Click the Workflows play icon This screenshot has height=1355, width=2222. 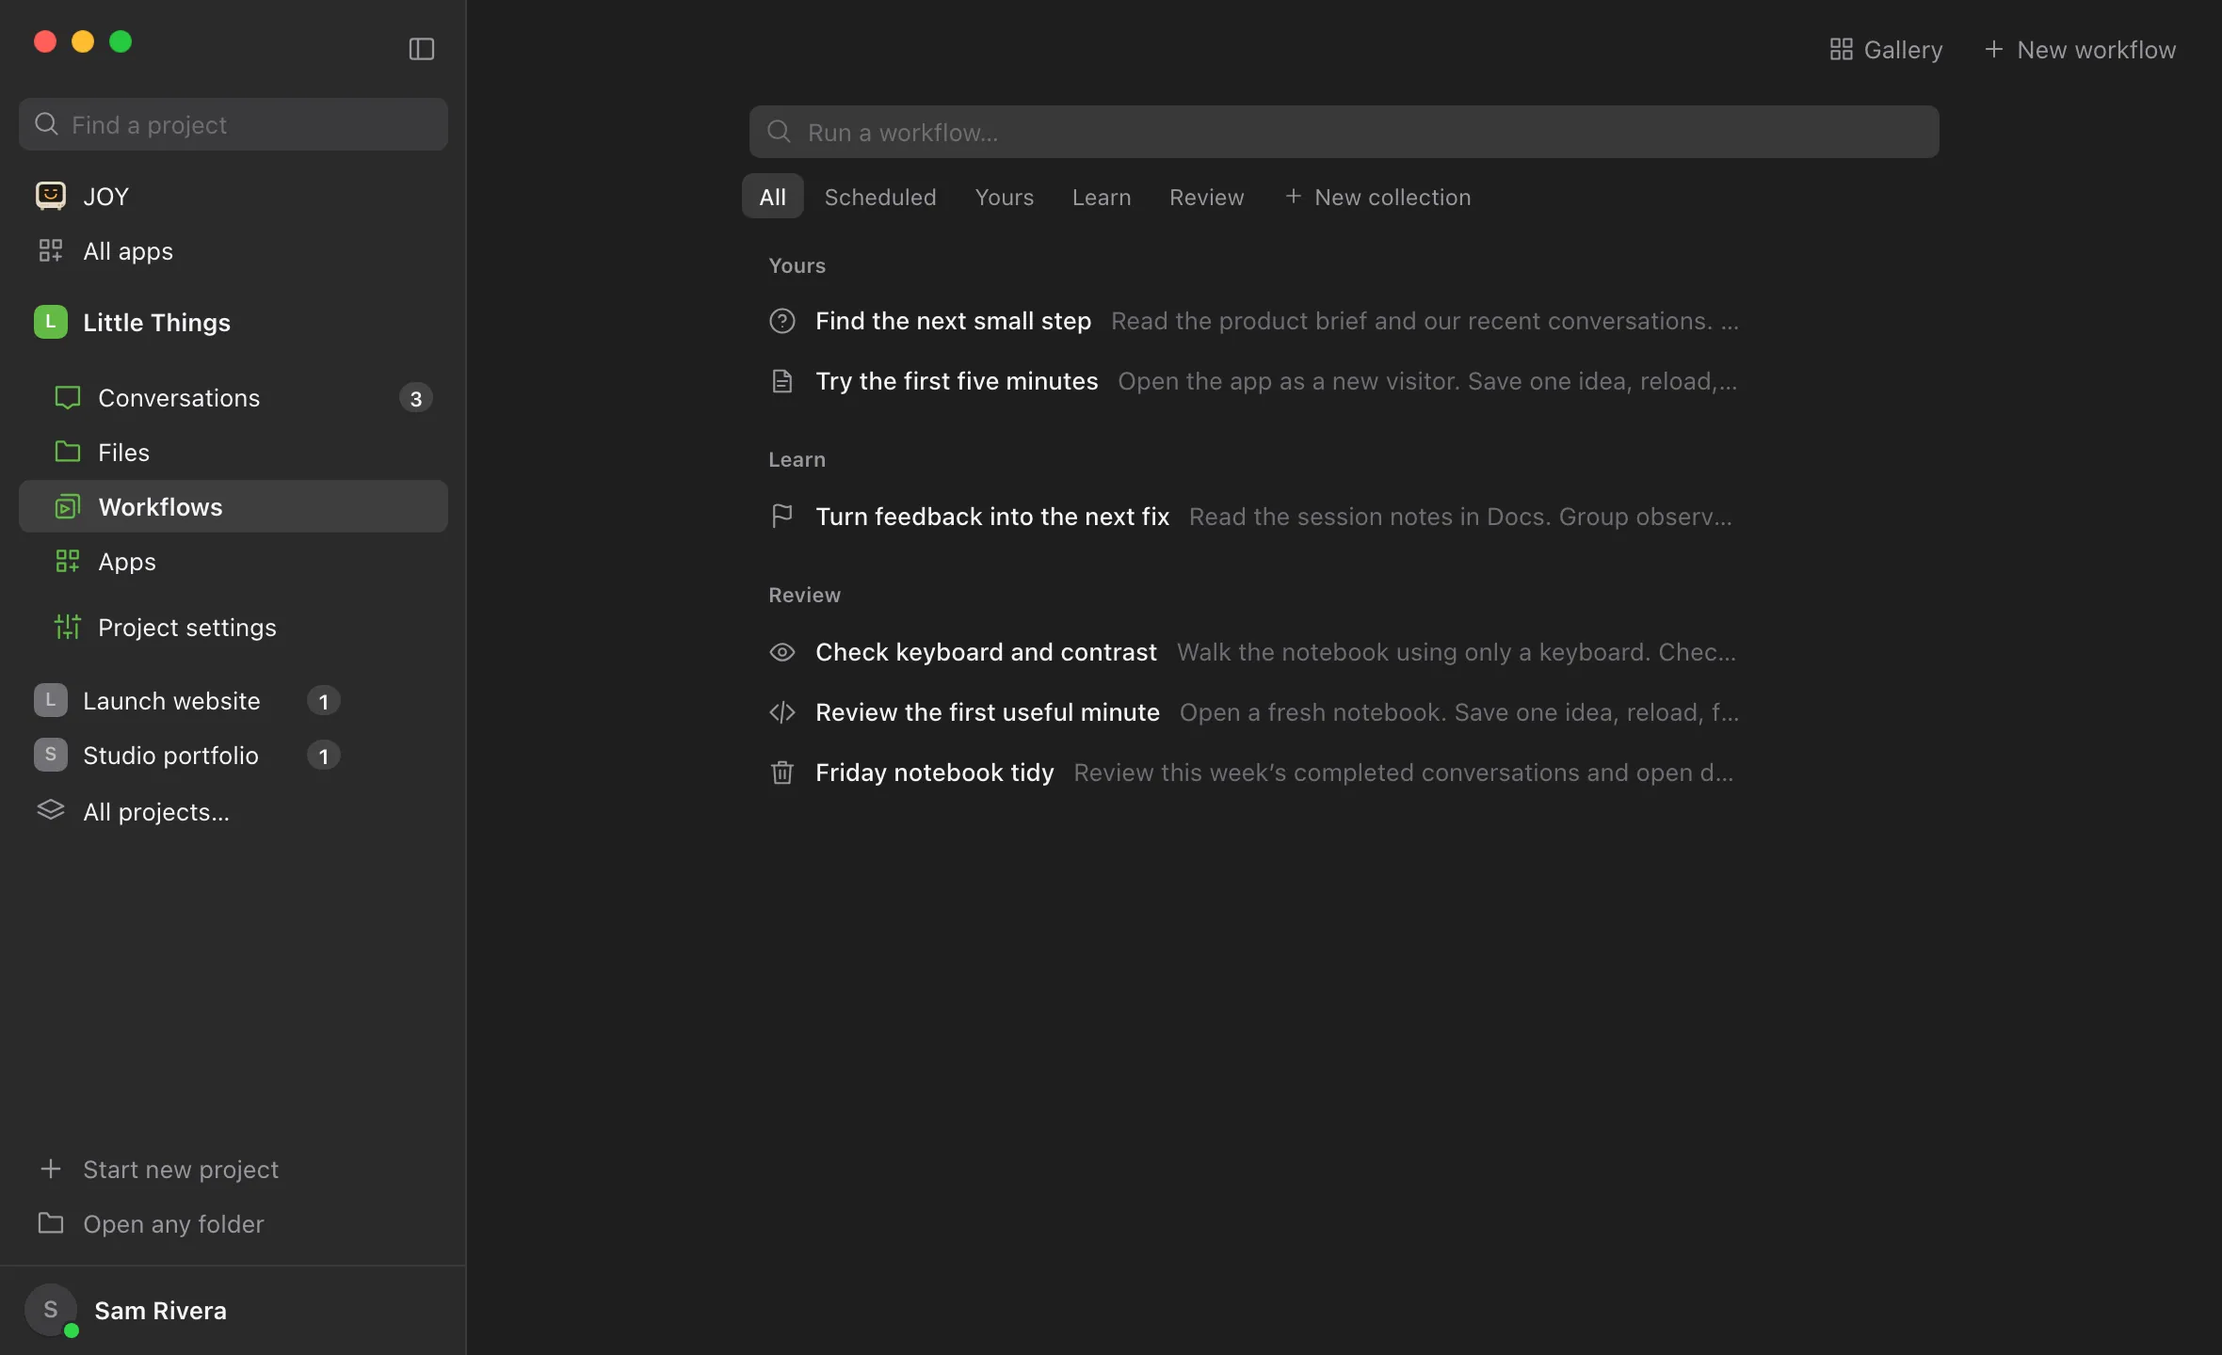coord(68,507)
